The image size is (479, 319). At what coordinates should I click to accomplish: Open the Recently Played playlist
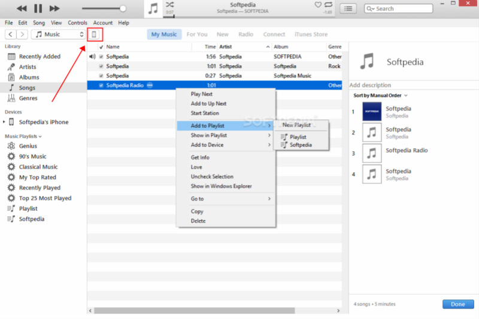40,188
